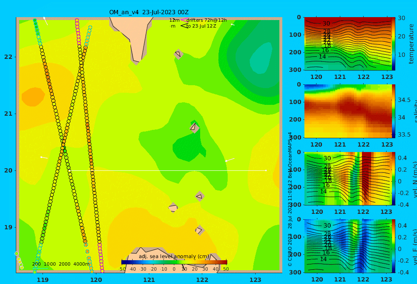Select the island near 19.3N 121.4E
417x284 pixels.
173,208
